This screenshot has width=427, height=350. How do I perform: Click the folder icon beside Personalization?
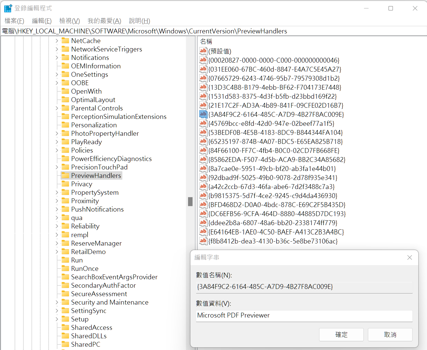(x=65, y=125)
